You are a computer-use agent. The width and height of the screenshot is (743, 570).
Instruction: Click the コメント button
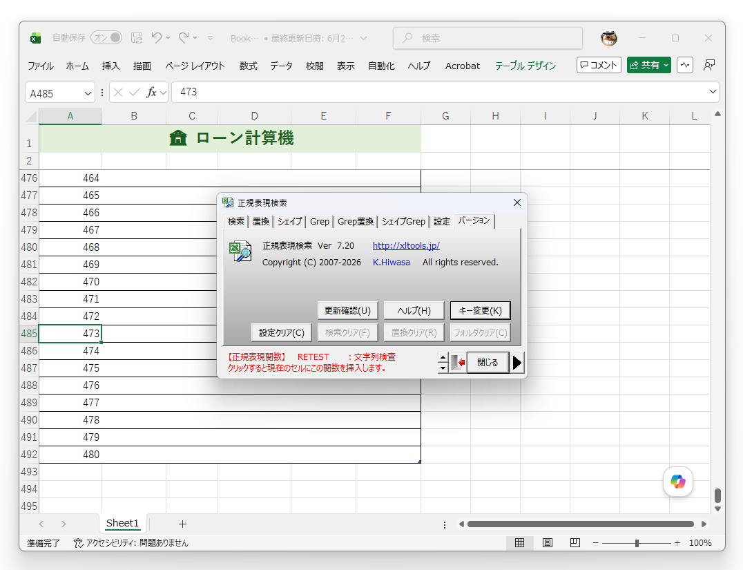599,65
